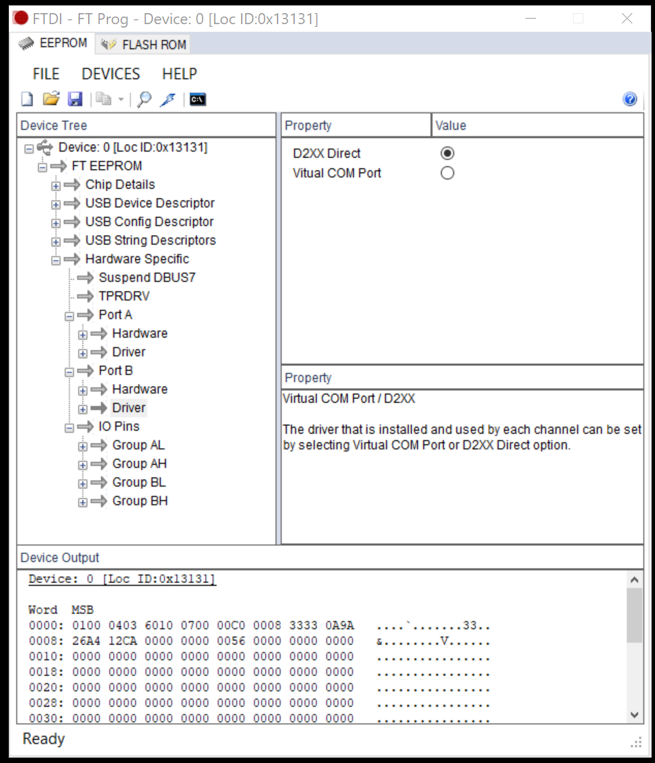Click the hex row 0008 in Device Output
The image size is (655, 763).
click(259, 641)
